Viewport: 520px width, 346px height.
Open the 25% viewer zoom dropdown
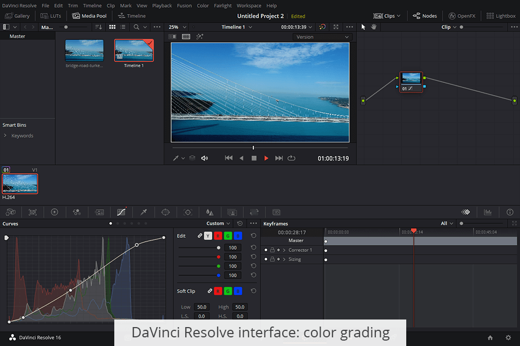(178, 27)
